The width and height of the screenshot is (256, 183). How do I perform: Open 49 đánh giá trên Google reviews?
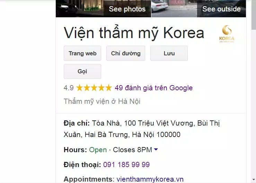(x=153, y=88)
